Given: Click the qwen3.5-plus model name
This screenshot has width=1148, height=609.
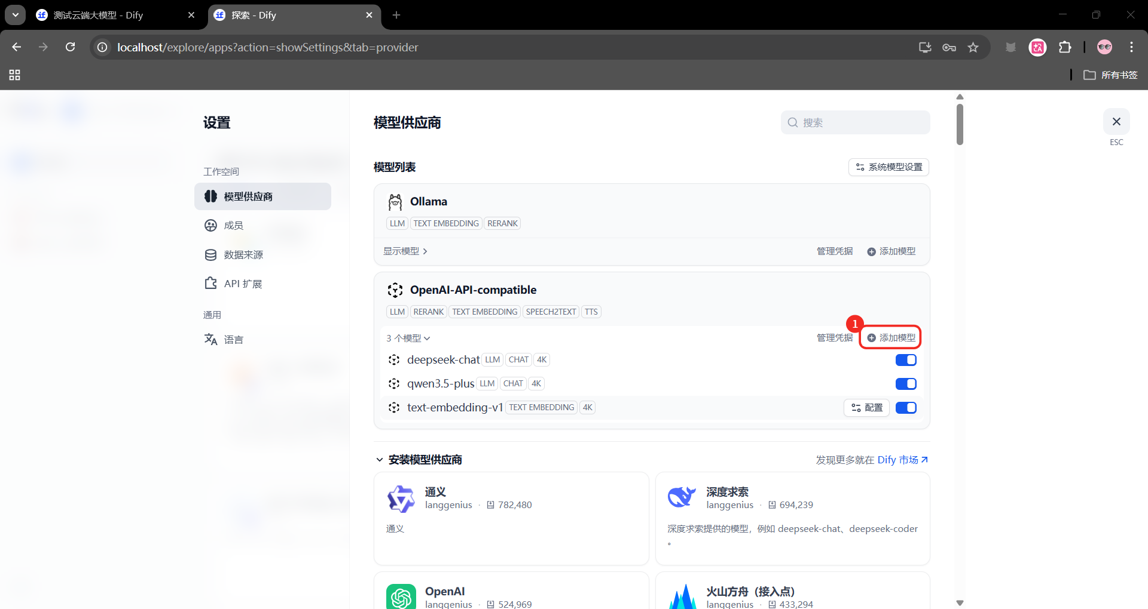Looking at the screenshot, I should click(441, 384).
